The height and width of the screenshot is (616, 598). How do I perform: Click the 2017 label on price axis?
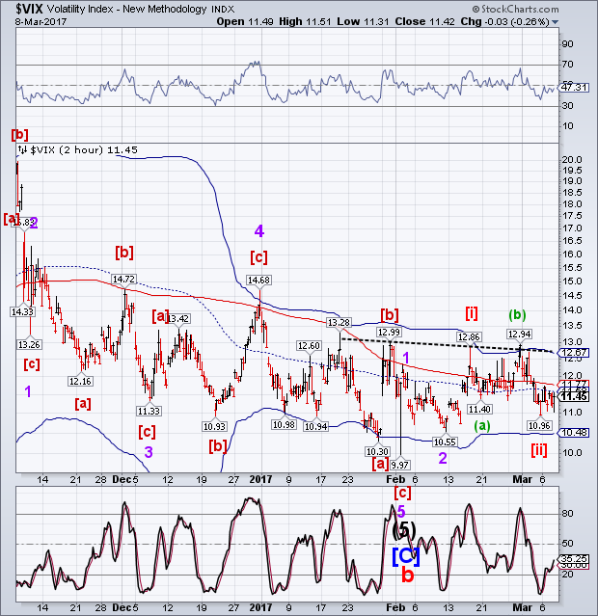[x=261, y=479]
